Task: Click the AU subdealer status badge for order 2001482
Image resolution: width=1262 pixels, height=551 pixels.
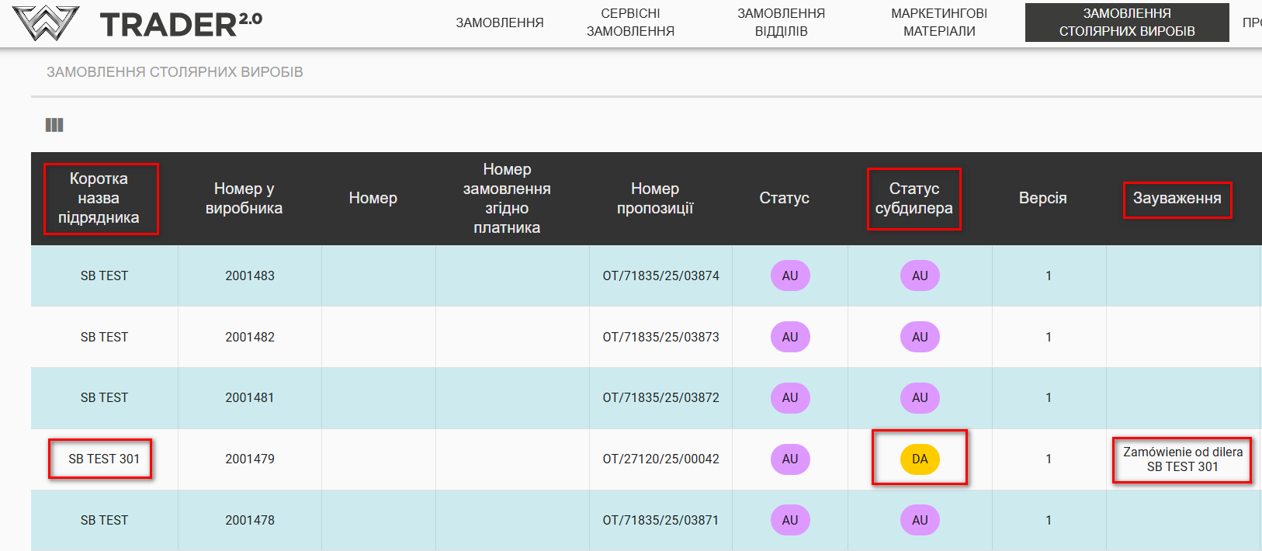Action: [x=920, y=337]
